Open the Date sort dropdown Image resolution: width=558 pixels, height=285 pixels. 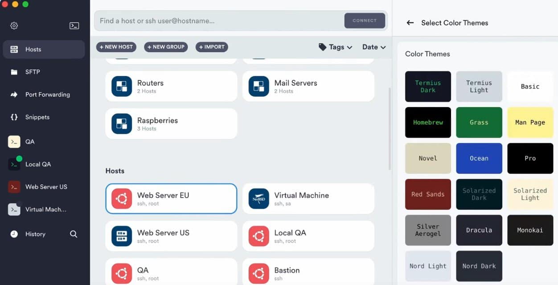373,47
